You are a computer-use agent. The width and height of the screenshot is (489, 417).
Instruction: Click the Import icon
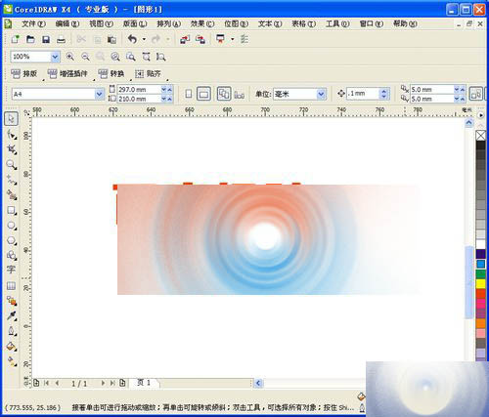point(185,40)
